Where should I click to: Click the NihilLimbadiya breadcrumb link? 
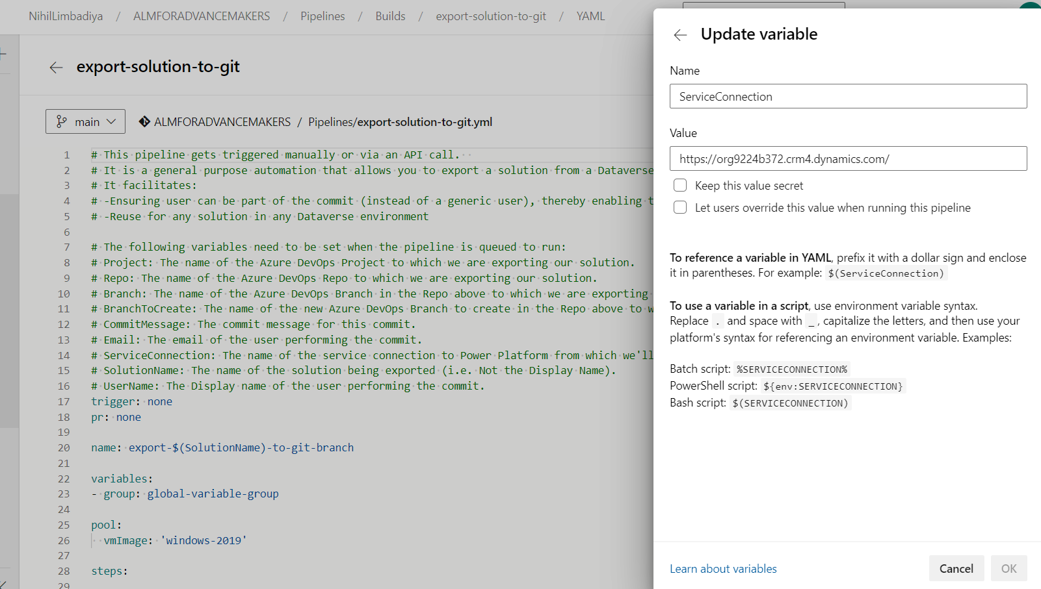point(65,16)
